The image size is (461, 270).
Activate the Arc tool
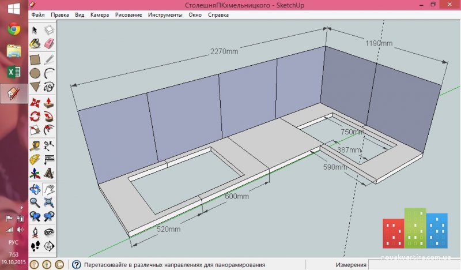(49, 73)
